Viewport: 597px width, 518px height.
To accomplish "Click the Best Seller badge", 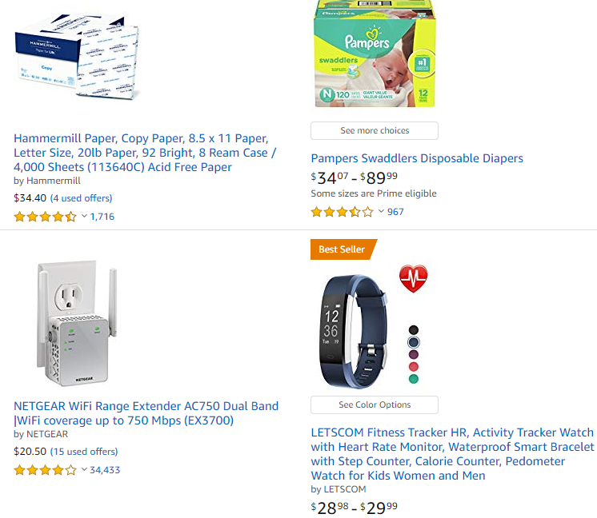I will point(343,249).
